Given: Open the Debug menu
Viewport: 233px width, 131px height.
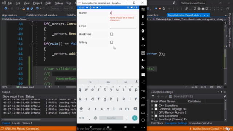Looking at the screenshot, I should 59,3.
